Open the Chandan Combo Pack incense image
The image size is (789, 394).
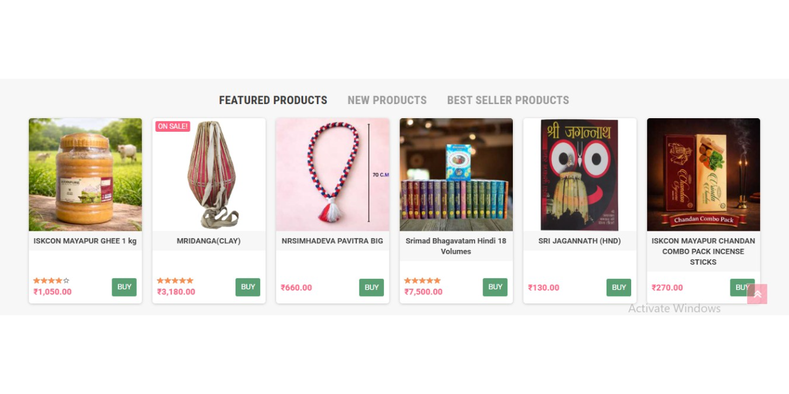click(703, 175)
